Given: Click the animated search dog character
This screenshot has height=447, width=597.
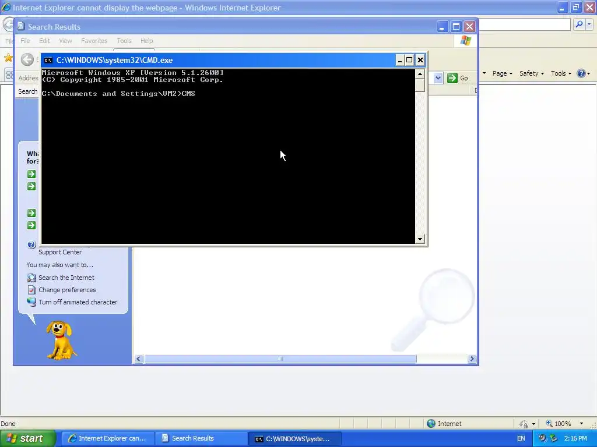Looking at the screenshot, I should point(61,340).
